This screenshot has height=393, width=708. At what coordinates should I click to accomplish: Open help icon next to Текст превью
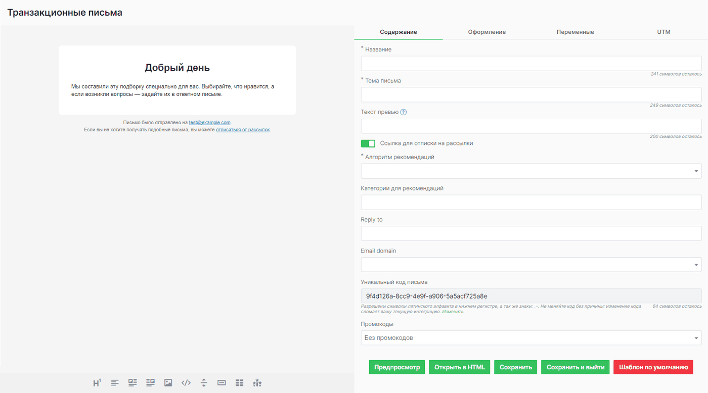(x=403, y=112)
